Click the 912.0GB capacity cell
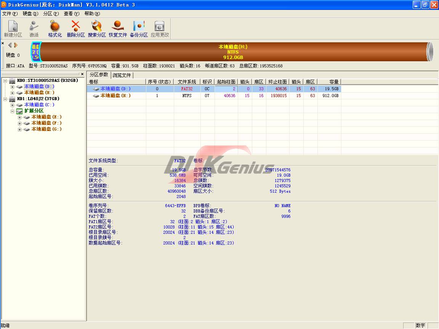The width and height of the screenshot is (439, 329). click(x=330, y=96)
